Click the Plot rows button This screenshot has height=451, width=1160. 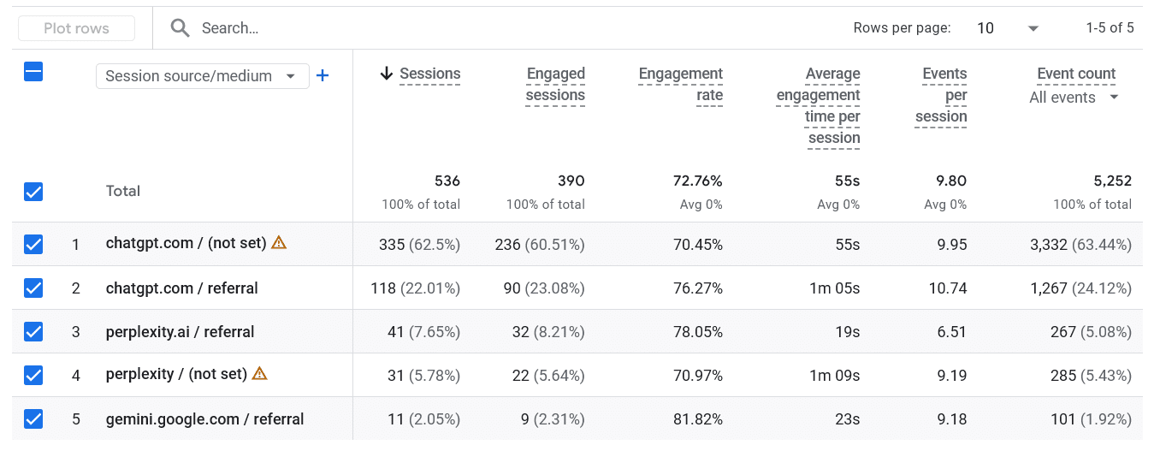[77, 28]
